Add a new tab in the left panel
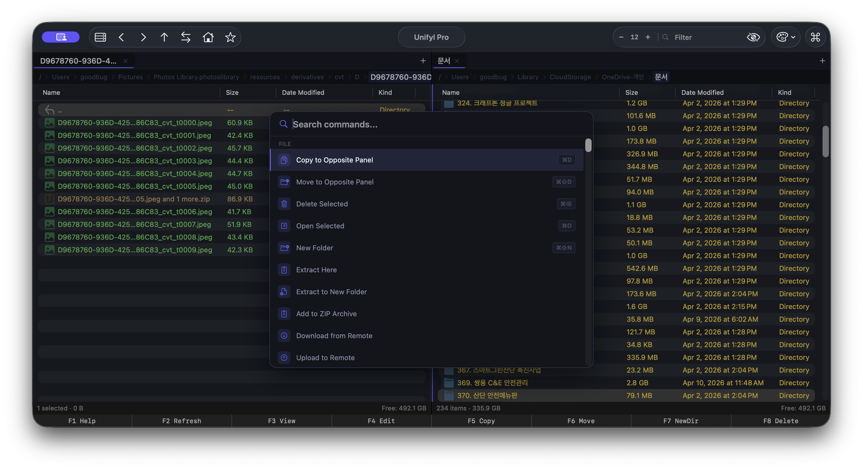Viewport: 863px width, 470px height. click(423, 61)
